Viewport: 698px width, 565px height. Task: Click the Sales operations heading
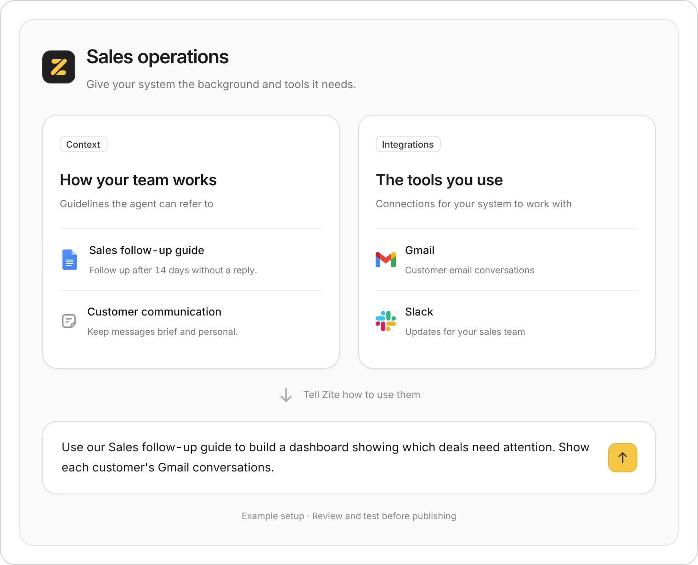(158, 57)
